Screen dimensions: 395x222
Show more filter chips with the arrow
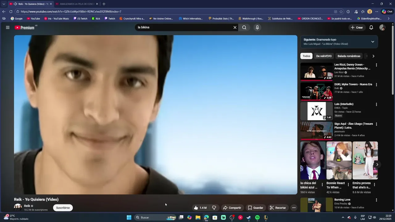[373, 56]
